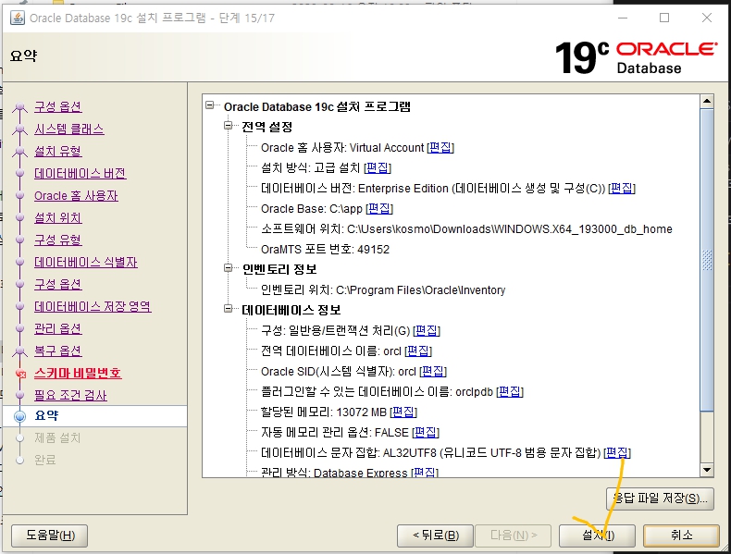Click the red error icon beside 스키마 비밀번호
Screen dimensions: 731x554
tap(20, 374)
